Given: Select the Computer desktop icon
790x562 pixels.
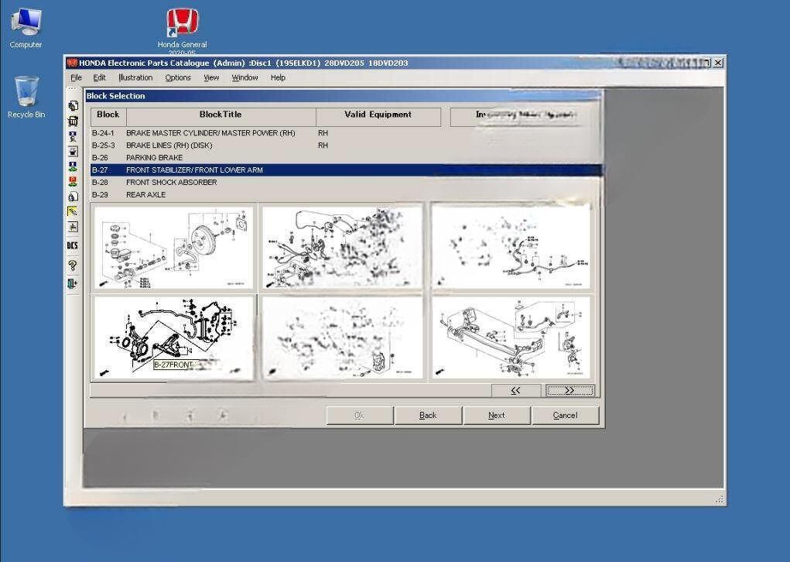Looking at the screenshot, I should [x=26, y=29].
